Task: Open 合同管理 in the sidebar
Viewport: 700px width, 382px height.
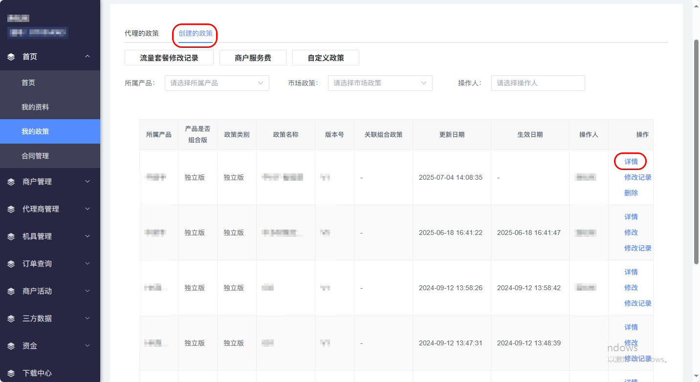Action: pyautogui.click(x=35, y=156)
